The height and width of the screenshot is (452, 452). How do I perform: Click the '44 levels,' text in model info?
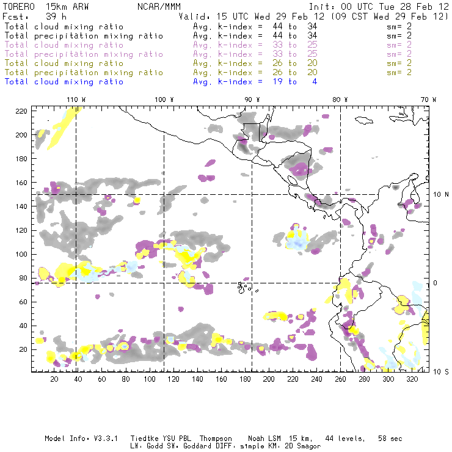pos(345,439)
